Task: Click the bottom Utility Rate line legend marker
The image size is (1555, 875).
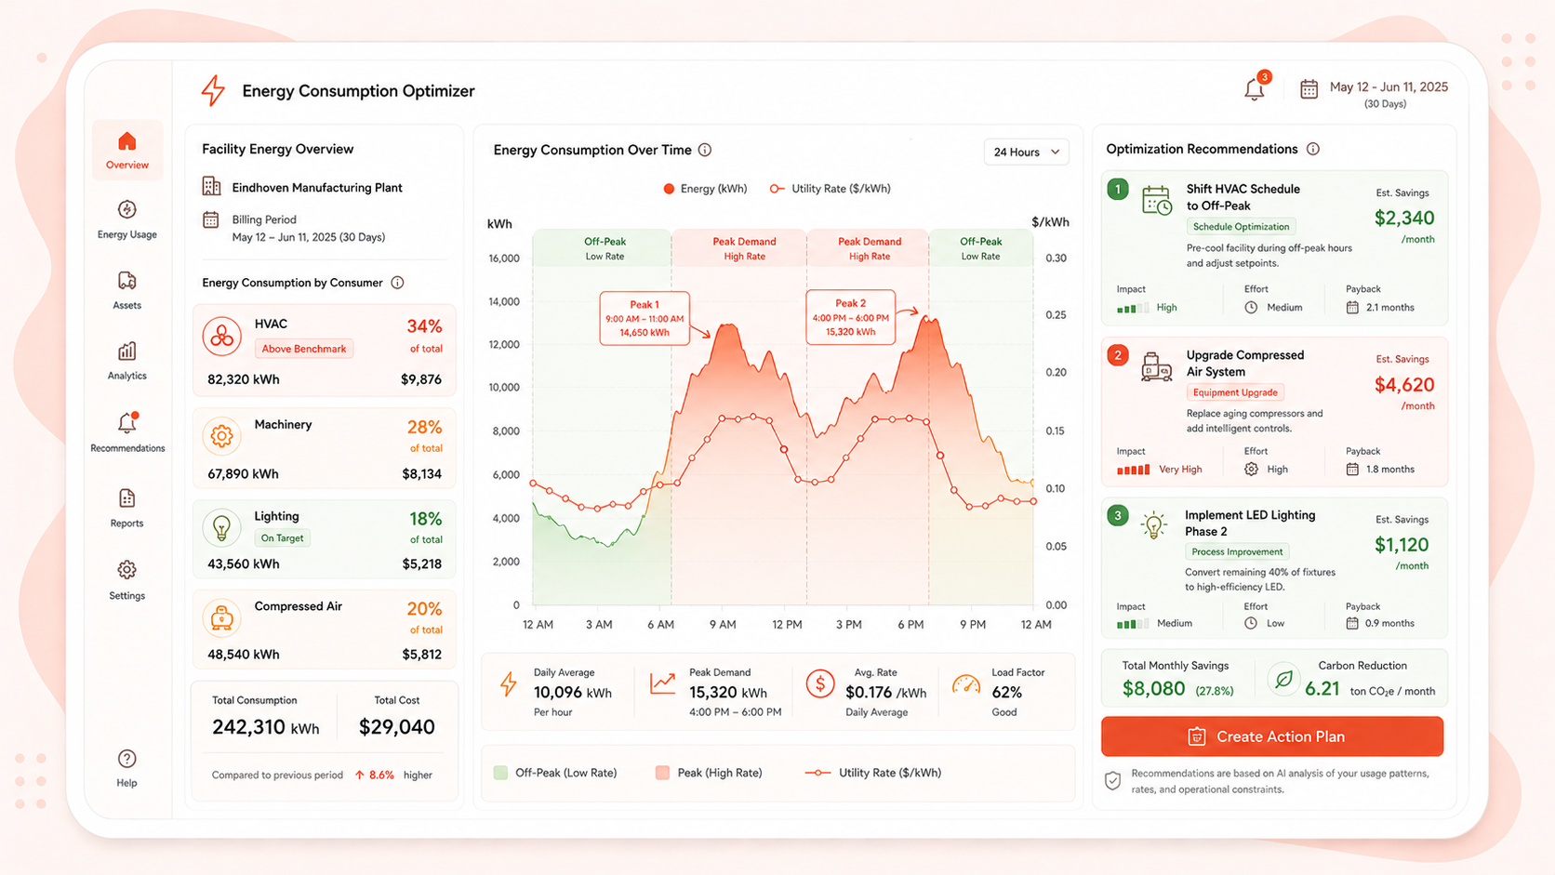Action: pos(817,773)
